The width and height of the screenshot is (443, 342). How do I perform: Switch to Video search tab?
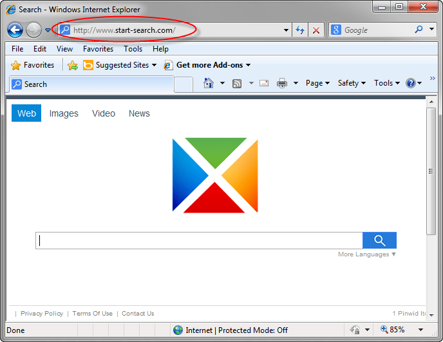(x=104, y=113)
